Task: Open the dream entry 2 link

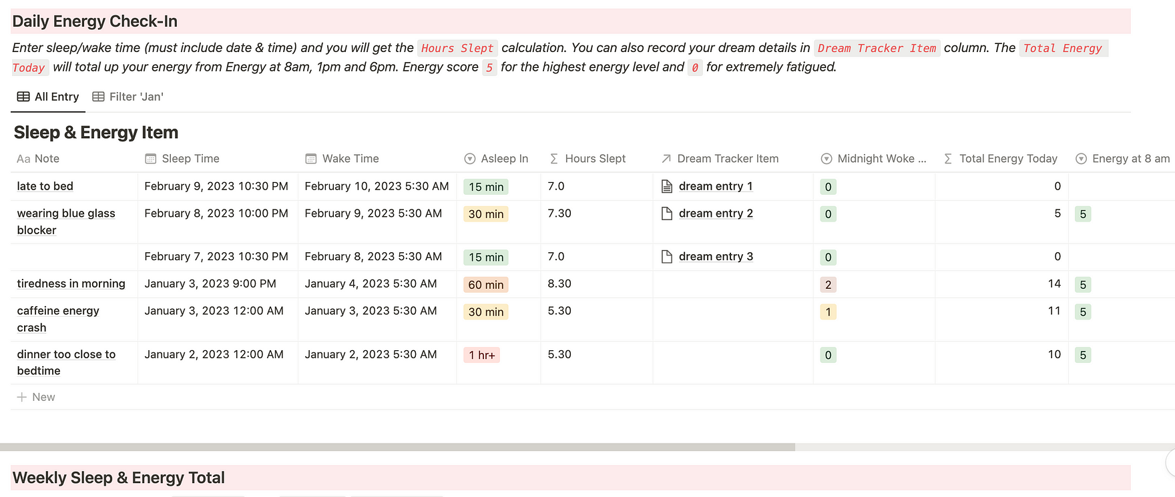Action: [716, 213]
